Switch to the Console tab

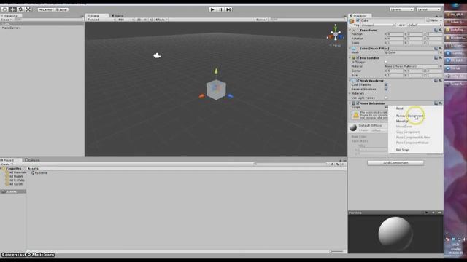coord(32,160)
